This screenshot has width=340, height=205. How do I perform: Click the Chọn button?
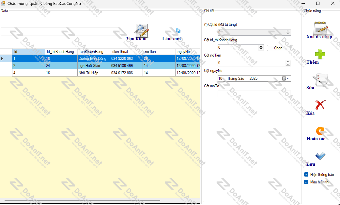point(278,48)
